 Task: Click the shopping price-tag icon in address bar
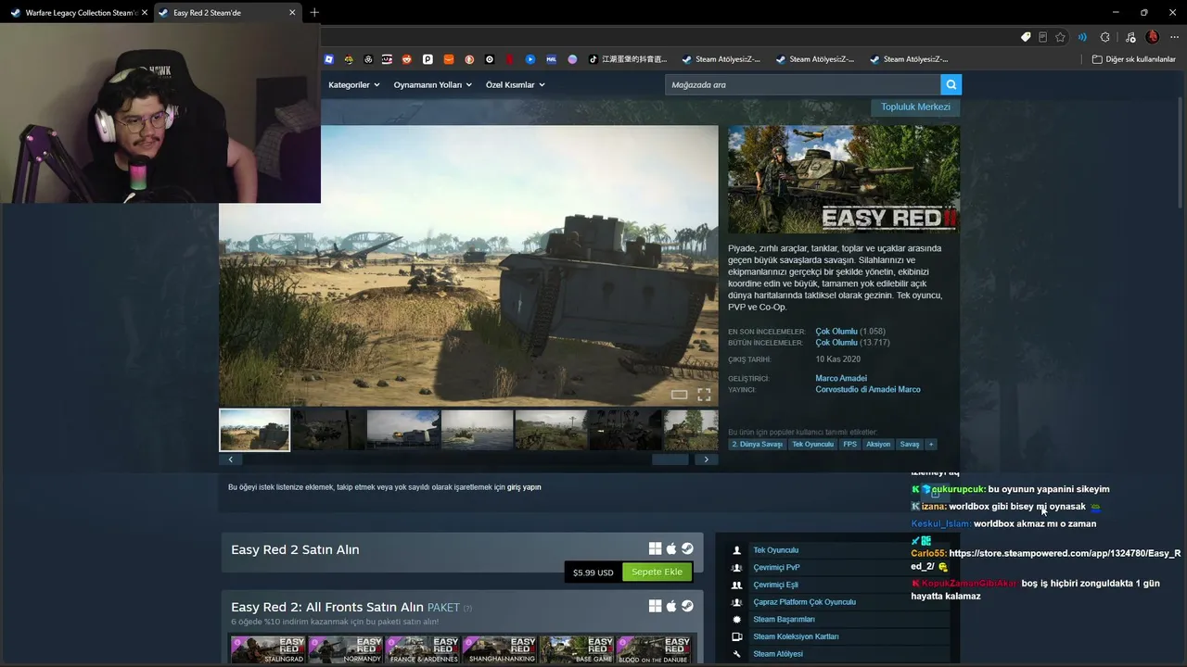1026,37
